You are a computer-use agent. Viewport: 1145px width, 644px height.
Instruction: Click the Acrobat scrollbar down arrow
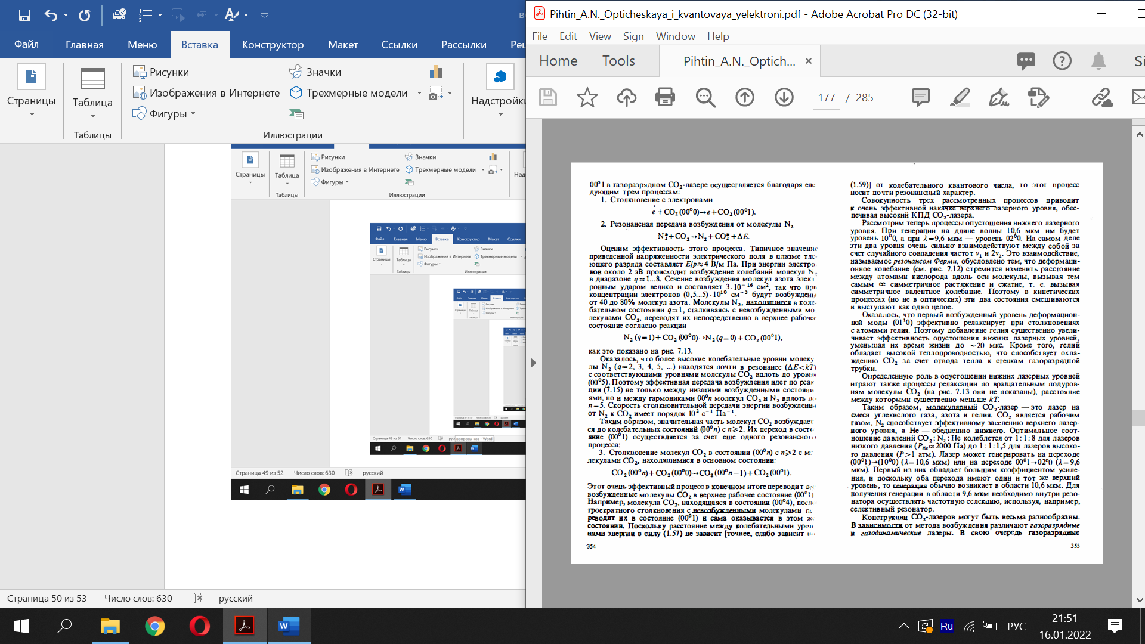pyautogui.click(x=1138, y=600)
